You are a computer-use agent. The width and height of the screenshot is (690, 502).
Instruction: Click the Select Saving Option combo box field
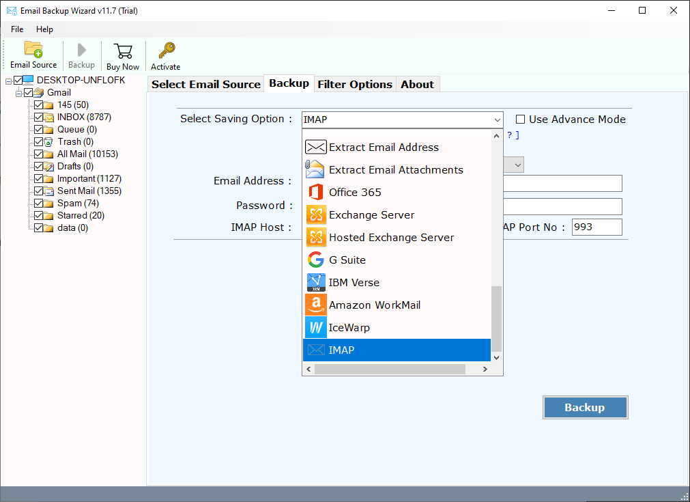(402, 120)
